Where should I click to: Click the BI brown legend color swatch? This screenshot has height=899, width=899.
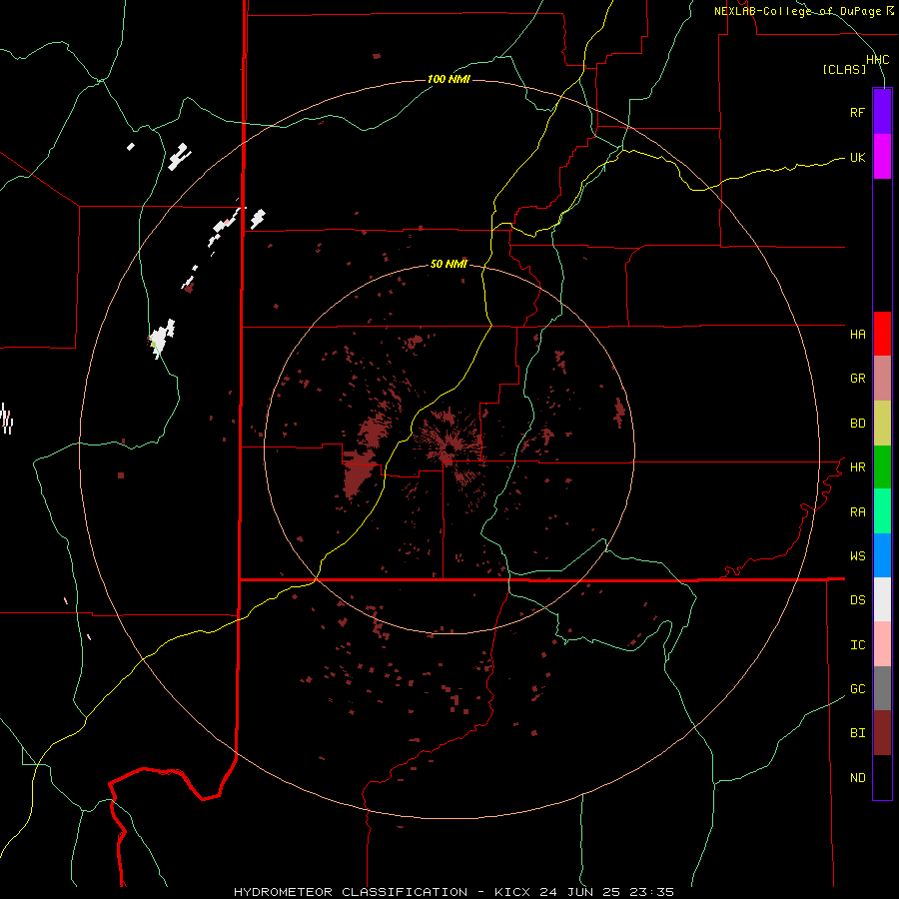pos(882,733)
